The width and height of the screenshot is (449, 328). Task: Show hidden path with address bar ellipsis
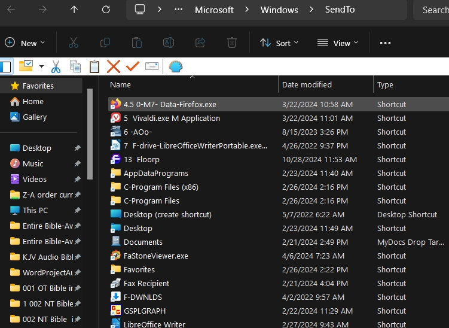(178, 10)
